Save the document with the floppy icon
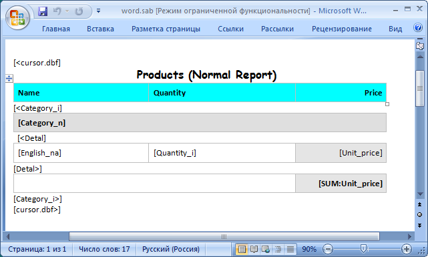This screenshot has height=257, width=428. (43, 11)
